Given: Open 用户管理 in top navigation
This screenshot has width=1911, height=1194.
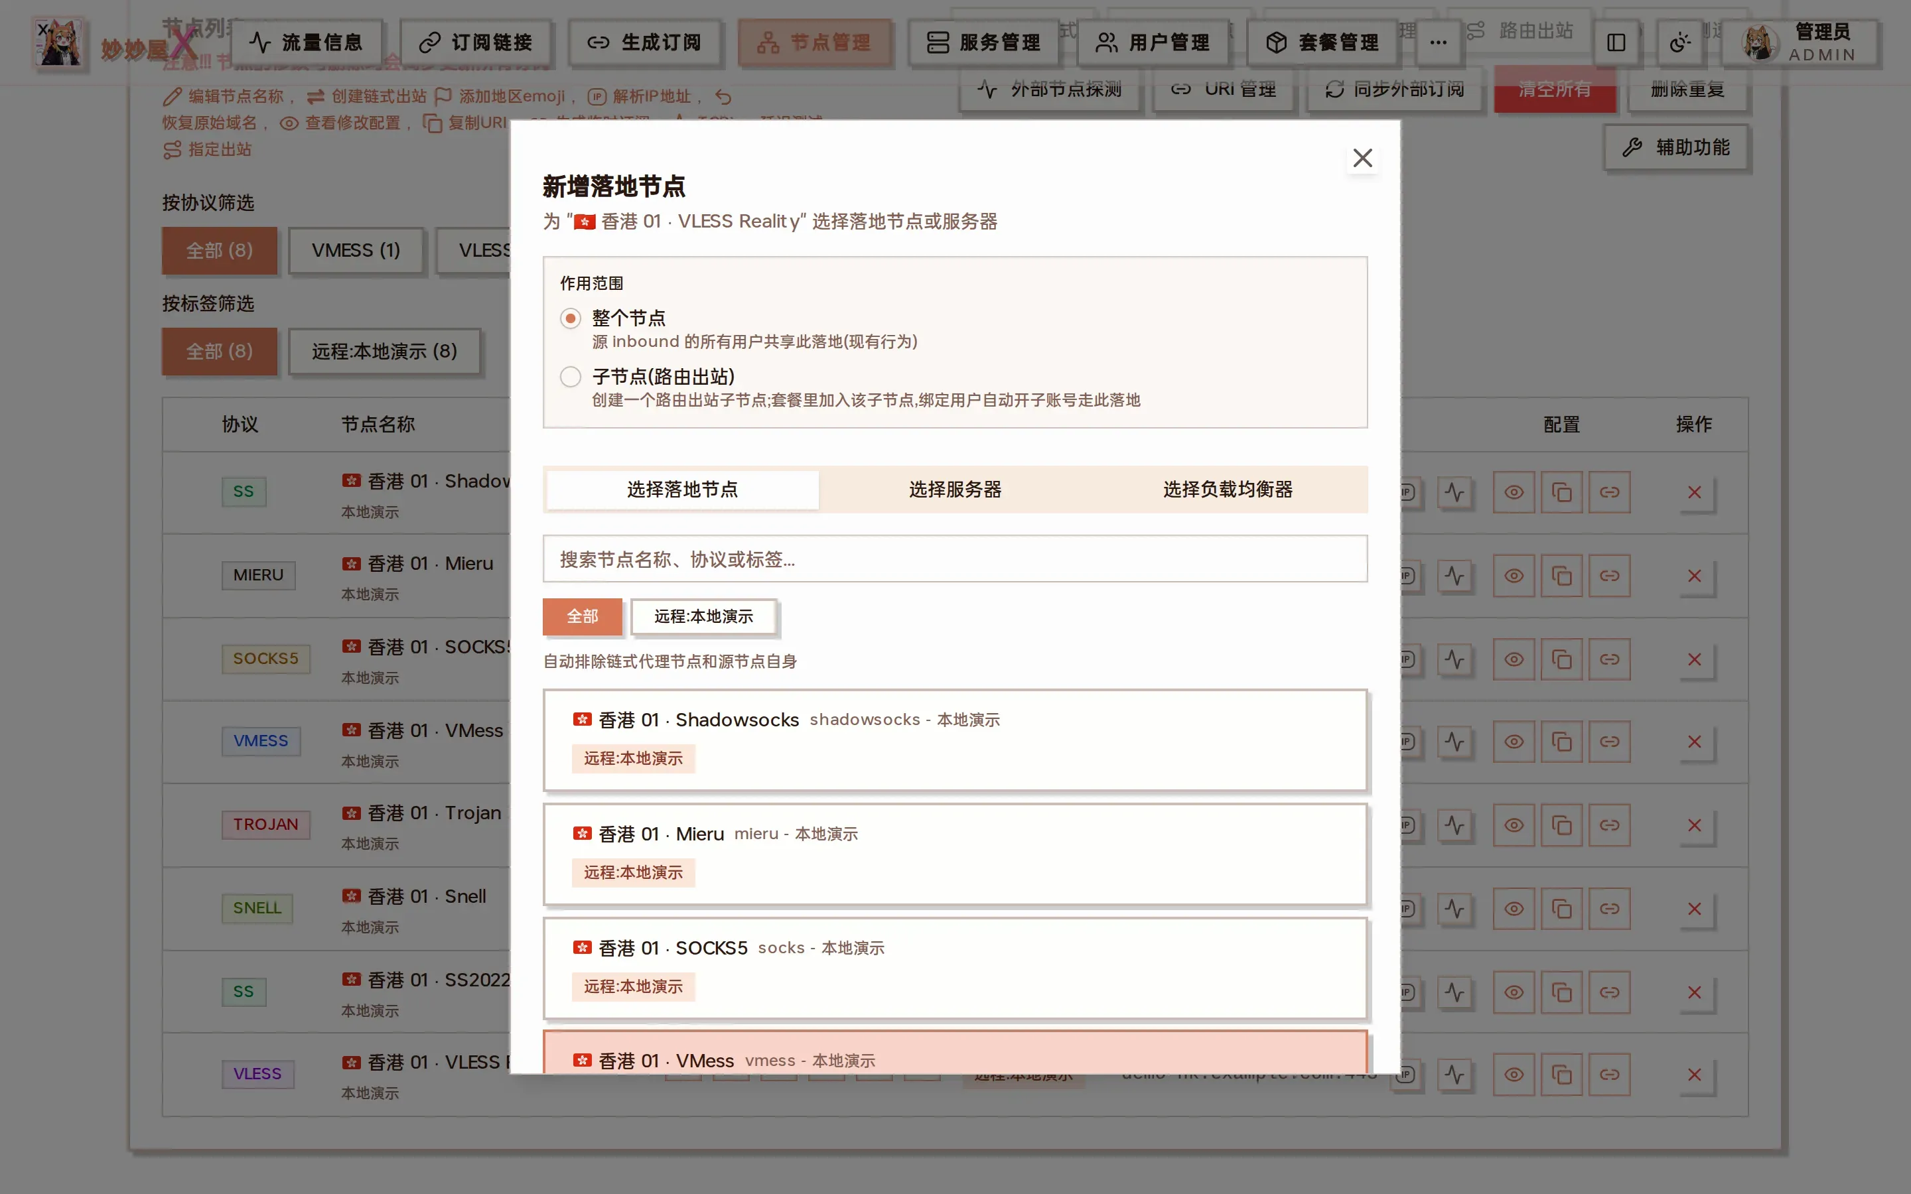Looking at the screenshot, I should 1153,42.
